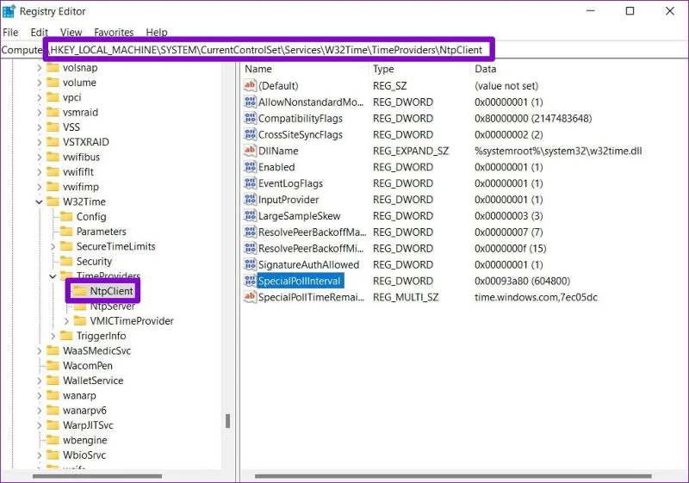This screenshot has width=689, height=483.
Task: Open the Edit menu
Action: click(x=39, y=32)
